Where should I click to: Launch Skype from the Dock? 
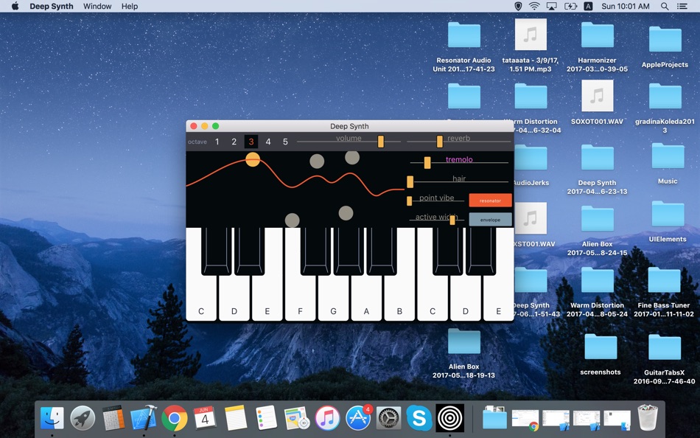pos(419,418)
